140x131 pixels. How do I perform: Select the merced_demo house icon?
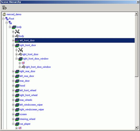tap(4, 14)
